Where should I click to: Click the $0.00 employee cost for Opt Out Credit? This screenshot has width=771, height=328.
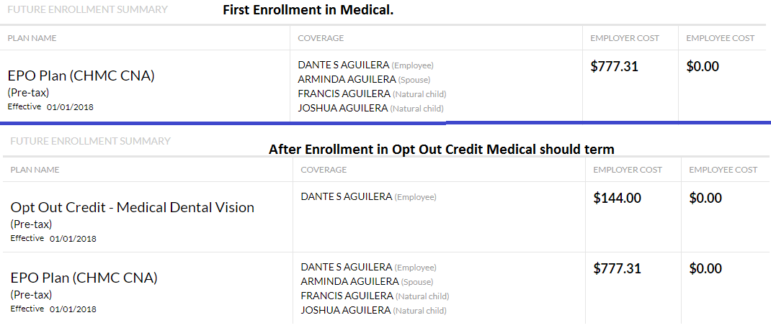coord(705,198)
